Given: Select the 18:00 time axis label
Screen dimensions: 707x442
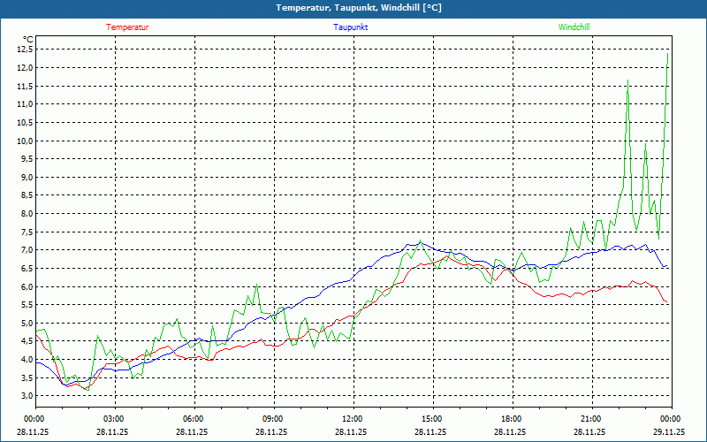Looking at the screenshot, I should [x=511, y=419].
